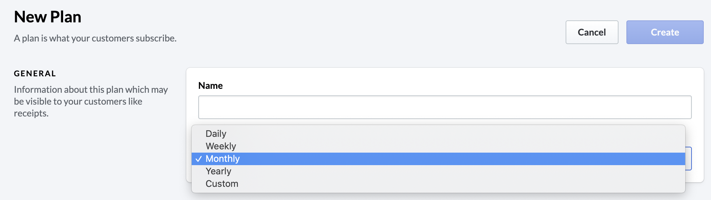Screen dimensions: 711x200
Task: Click the New Plan page heading
Action: point(48,17)
